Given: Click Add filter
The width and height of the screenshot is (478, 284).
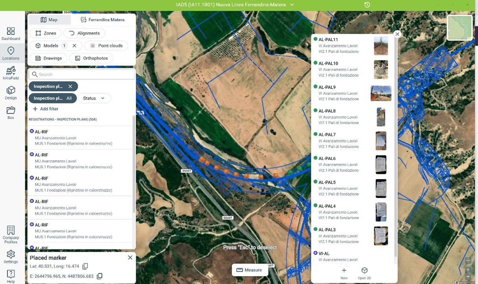Looking at the screenshot, I should pyautogui.click(x=45, y=109).
